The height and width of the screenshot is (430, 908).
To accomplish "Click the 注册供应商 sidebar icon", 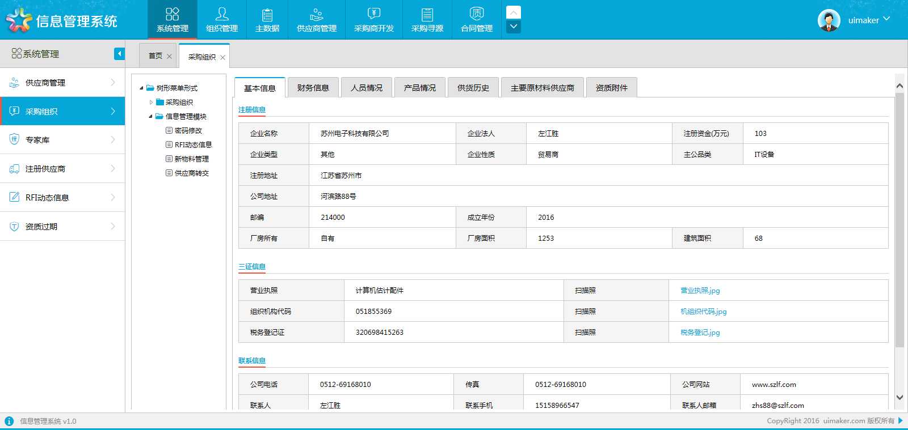I will pos(14,169).
